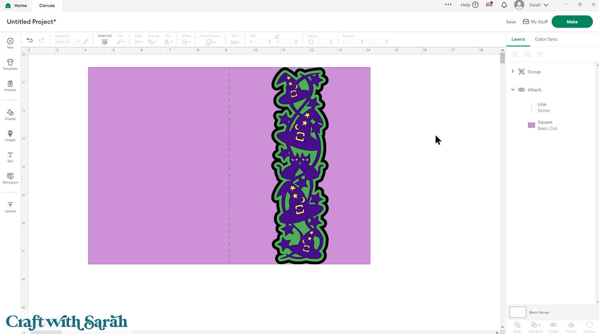Open the Sarah account dropdown
The image size is (599, 334).
pyautogui.click(x=538, y=5)
